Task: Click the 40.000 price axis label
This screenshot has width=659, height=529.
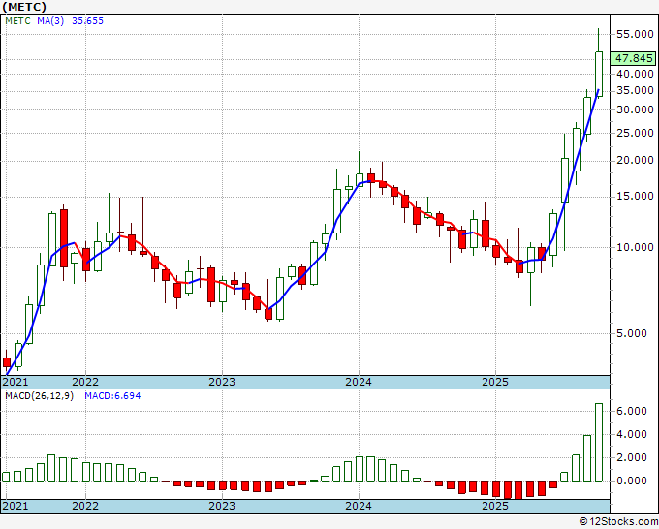Action: (635, 74)
